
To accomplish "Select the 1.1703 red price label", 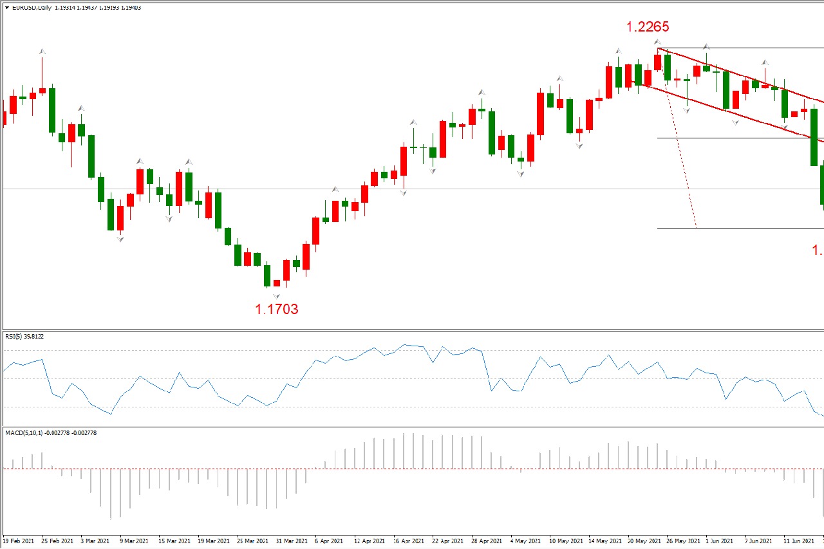I will (x=277, y=309).
